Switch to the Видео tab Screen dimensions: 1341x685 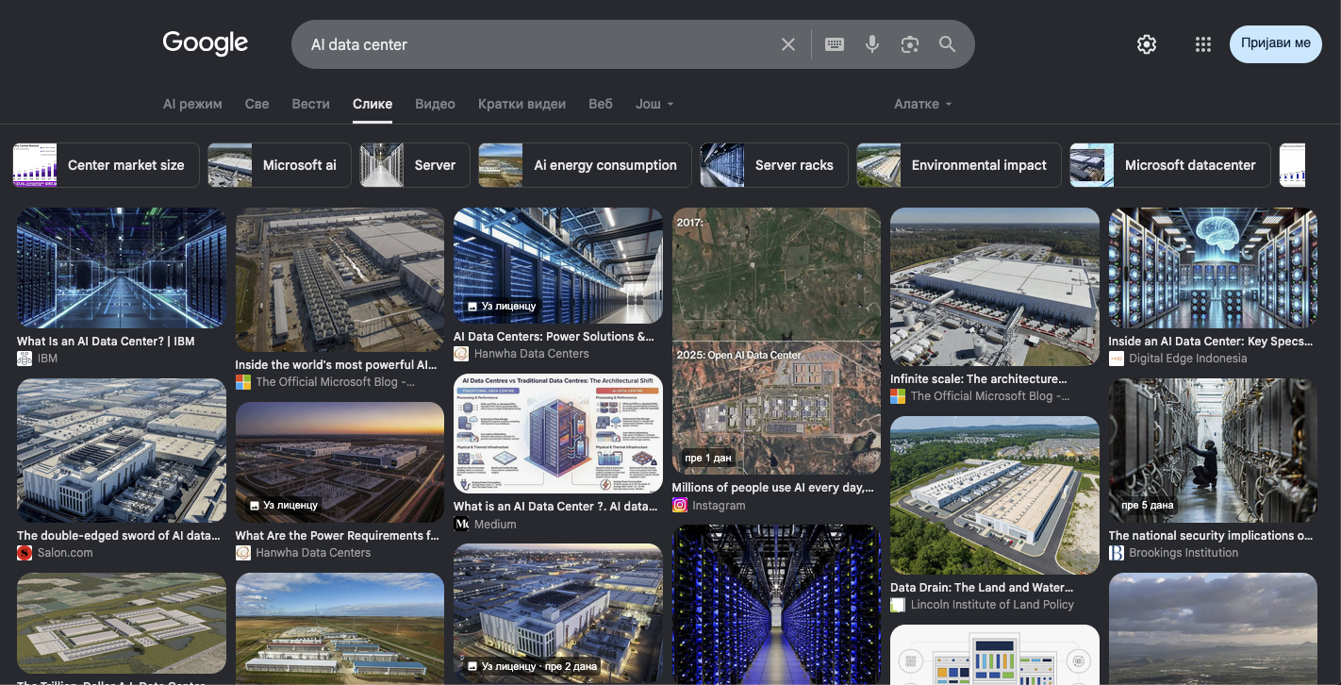click(435, 104)
